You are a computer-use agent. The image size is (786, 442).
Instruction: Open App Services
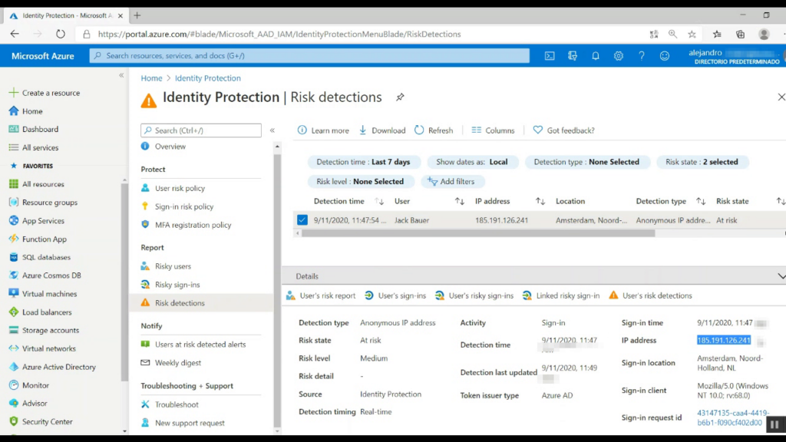[43, 221]
